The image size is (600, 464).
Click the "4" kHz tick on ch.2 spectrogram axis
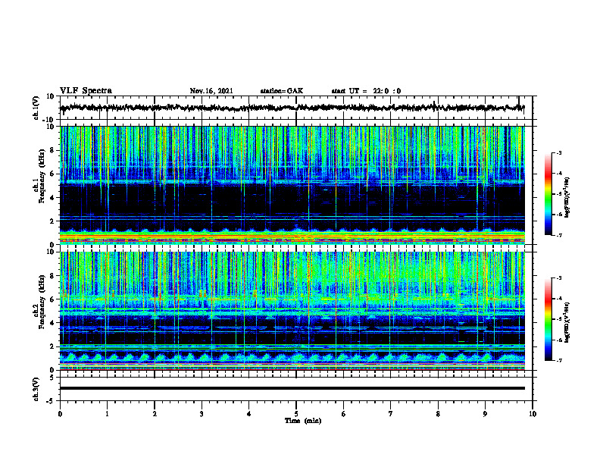click(52, 323)
